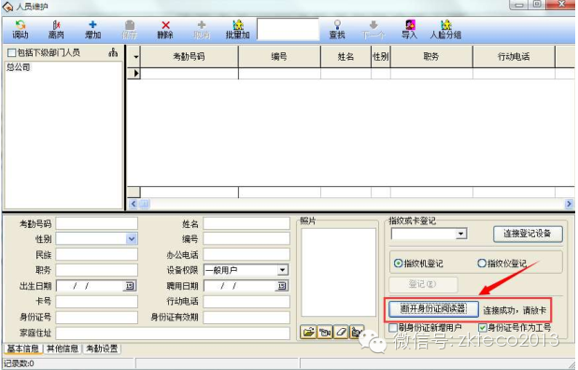Open photo file with the folder icon
This screenshot has height=370, width=578.
point(308,332)
